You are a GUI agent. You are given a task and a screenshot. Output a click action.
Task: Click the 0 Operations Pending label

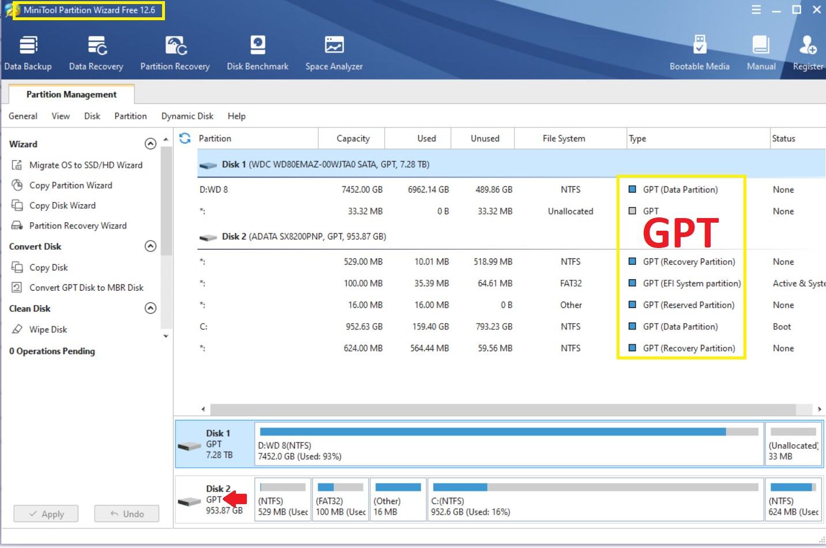[52, 351]
